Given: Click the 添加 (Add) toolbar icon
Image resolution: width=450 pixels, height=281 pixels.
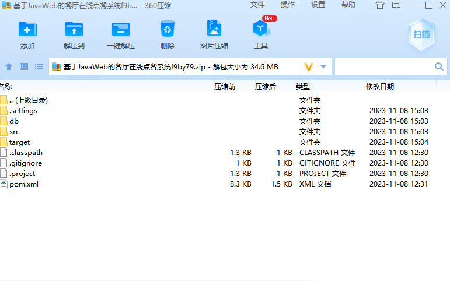Looking at the screenshot, I should (x=27, y=29).
